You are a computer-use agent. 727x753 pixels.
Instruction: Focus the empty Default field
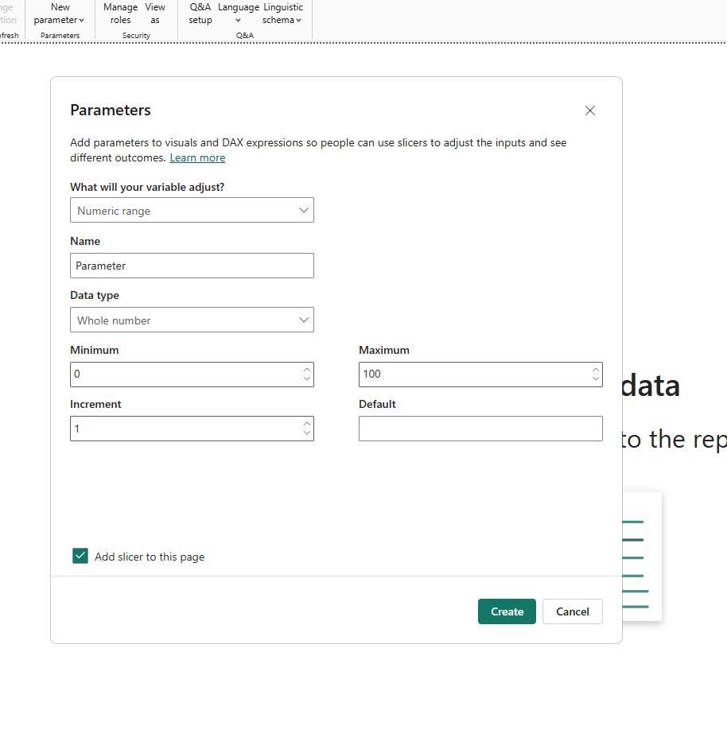480,429
